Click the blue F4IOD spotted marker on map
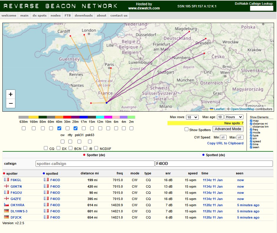 tap(107, 103)
